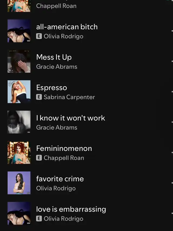The width and height of the screenshot is (173, 231).
Task: Play I know it won't work
Action: click(x=71, y=118)
